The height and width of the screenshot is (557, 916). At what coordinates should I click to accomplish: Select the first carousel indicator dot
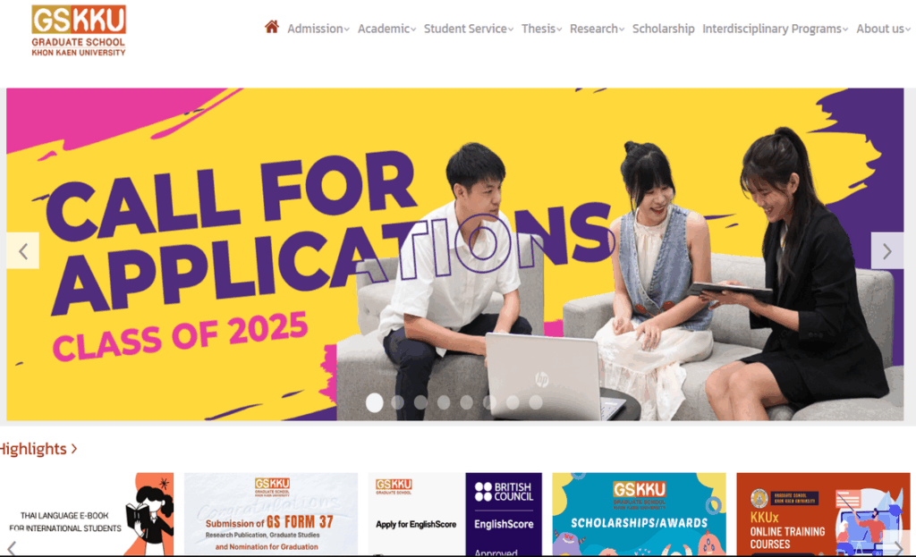click(375, 402)
